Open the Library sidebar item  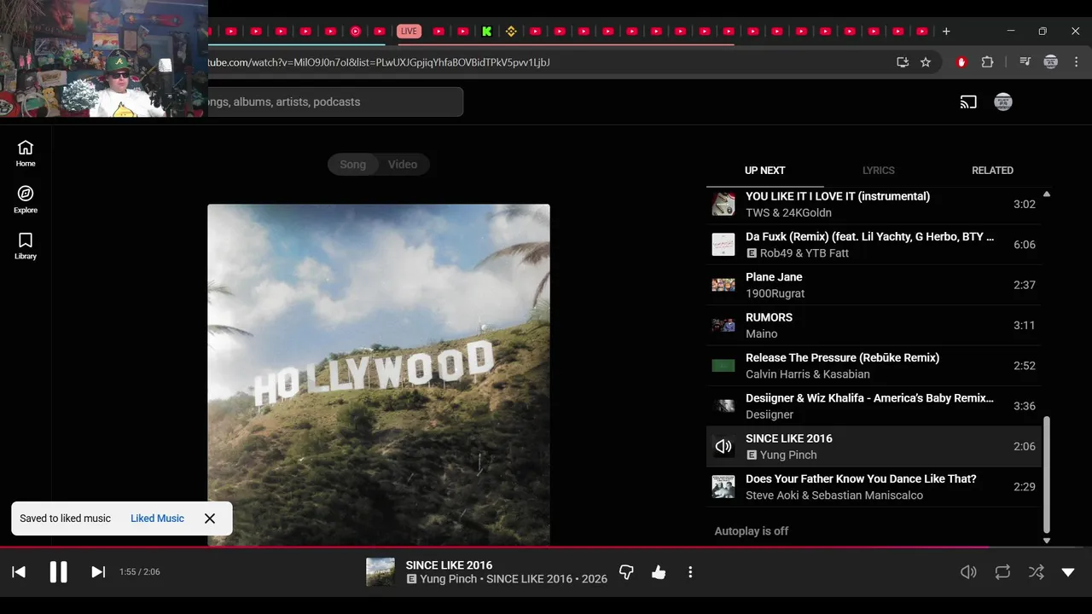pos(26,246)
